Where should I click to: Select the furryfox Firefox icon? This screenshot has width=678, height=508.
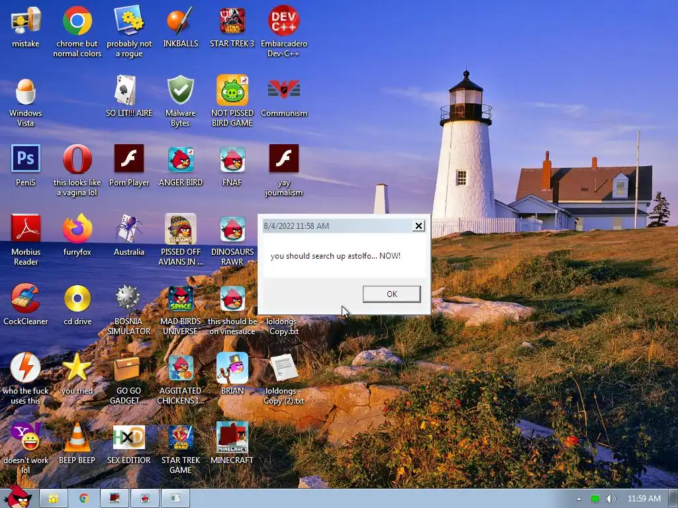(77, 228)
